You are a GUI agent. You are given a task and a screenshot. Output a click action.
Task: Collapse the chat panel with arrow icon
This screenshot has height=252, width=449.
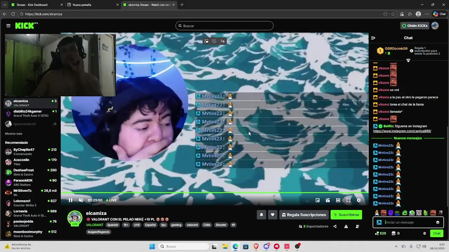(x=373, y=38)
